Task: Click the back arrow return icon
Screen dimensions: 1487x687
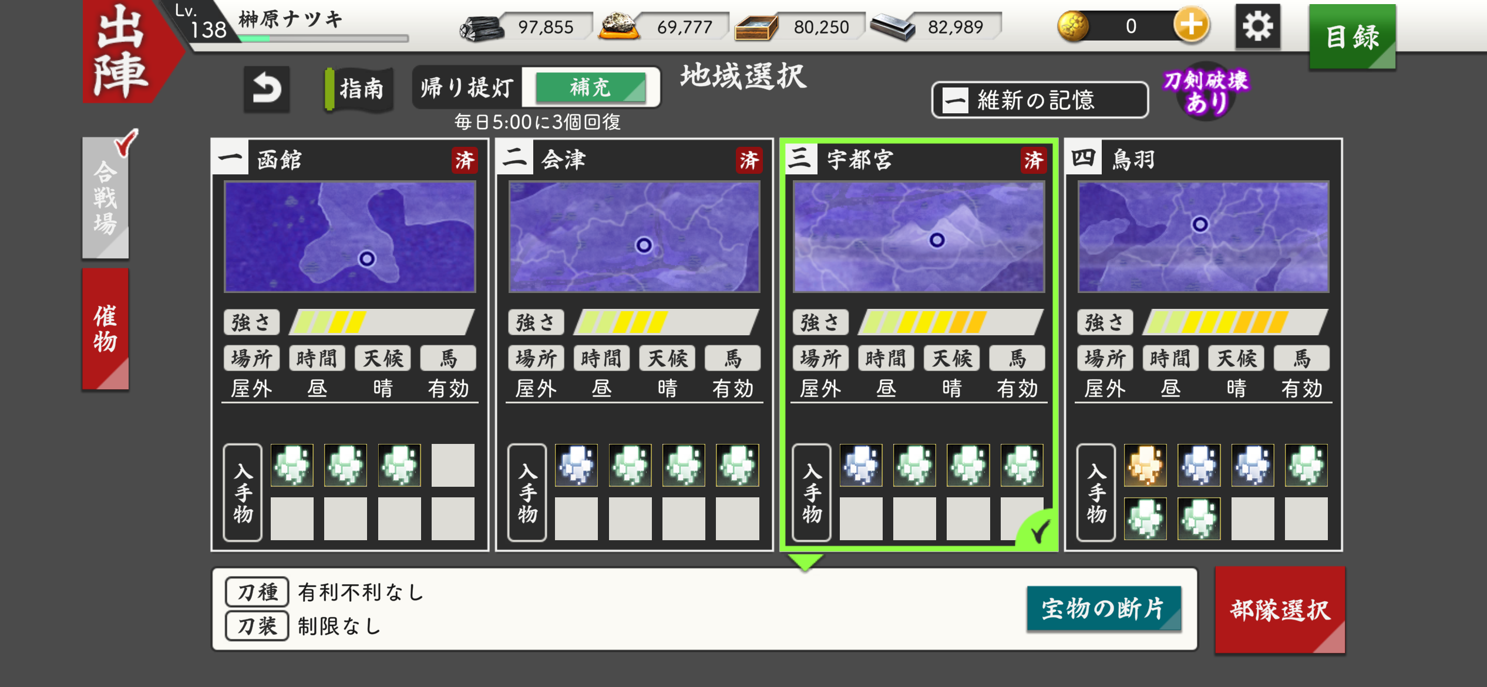Action: [267, 89]
